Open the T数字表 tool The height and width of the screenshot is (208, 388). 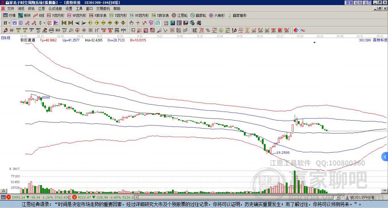coord(160,15)
